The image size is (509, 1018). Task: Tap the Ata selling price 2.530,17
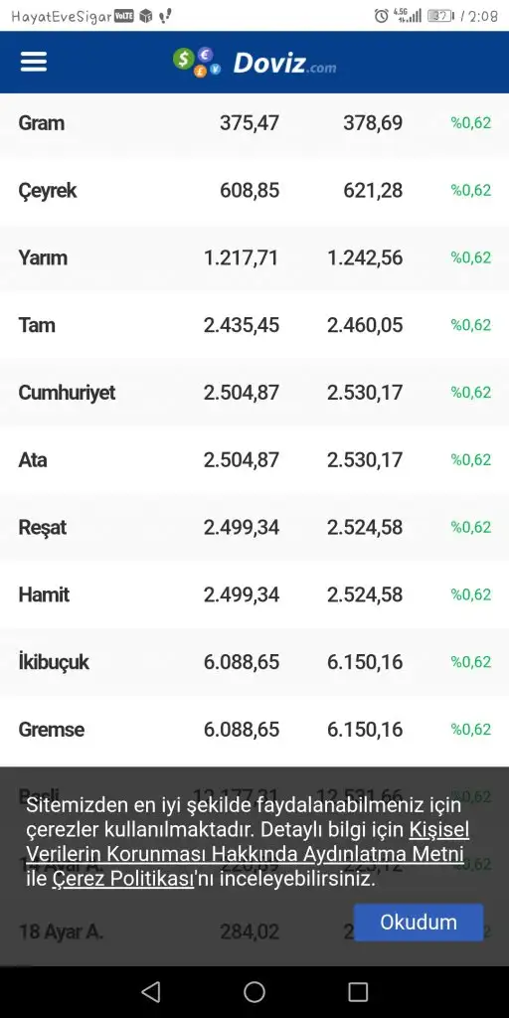(x=365, y=459)
